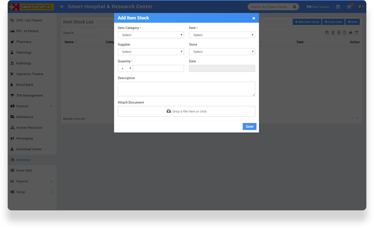Open the Supplier dropdown
Viewport: 374px width, 228px height.
point(150,52)
